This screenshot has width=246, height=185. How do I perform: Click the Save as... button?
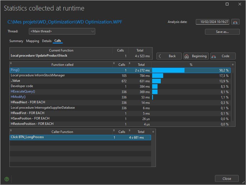[222, 32]
